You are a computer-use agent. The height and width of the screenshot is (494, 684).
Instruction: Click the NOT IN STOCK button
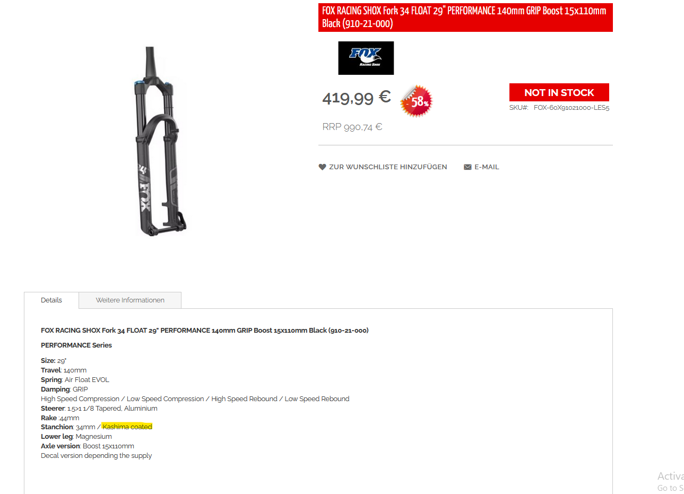pyautogui.click(x=559, y=92)
